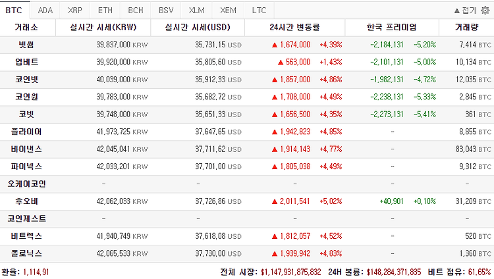The image size is (494, 279).
Task: Switch to the BTC tab
Action: pos(14,11)
